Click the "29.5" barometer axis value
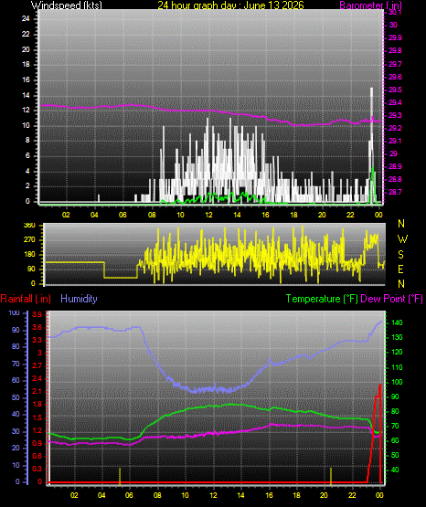 tap(395, 90)
